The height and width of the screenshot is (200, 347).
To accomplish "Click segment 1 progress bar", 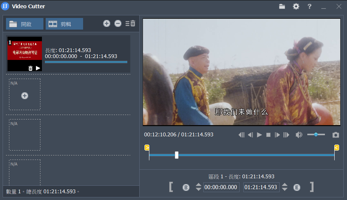I will click(x=86, y=62).
